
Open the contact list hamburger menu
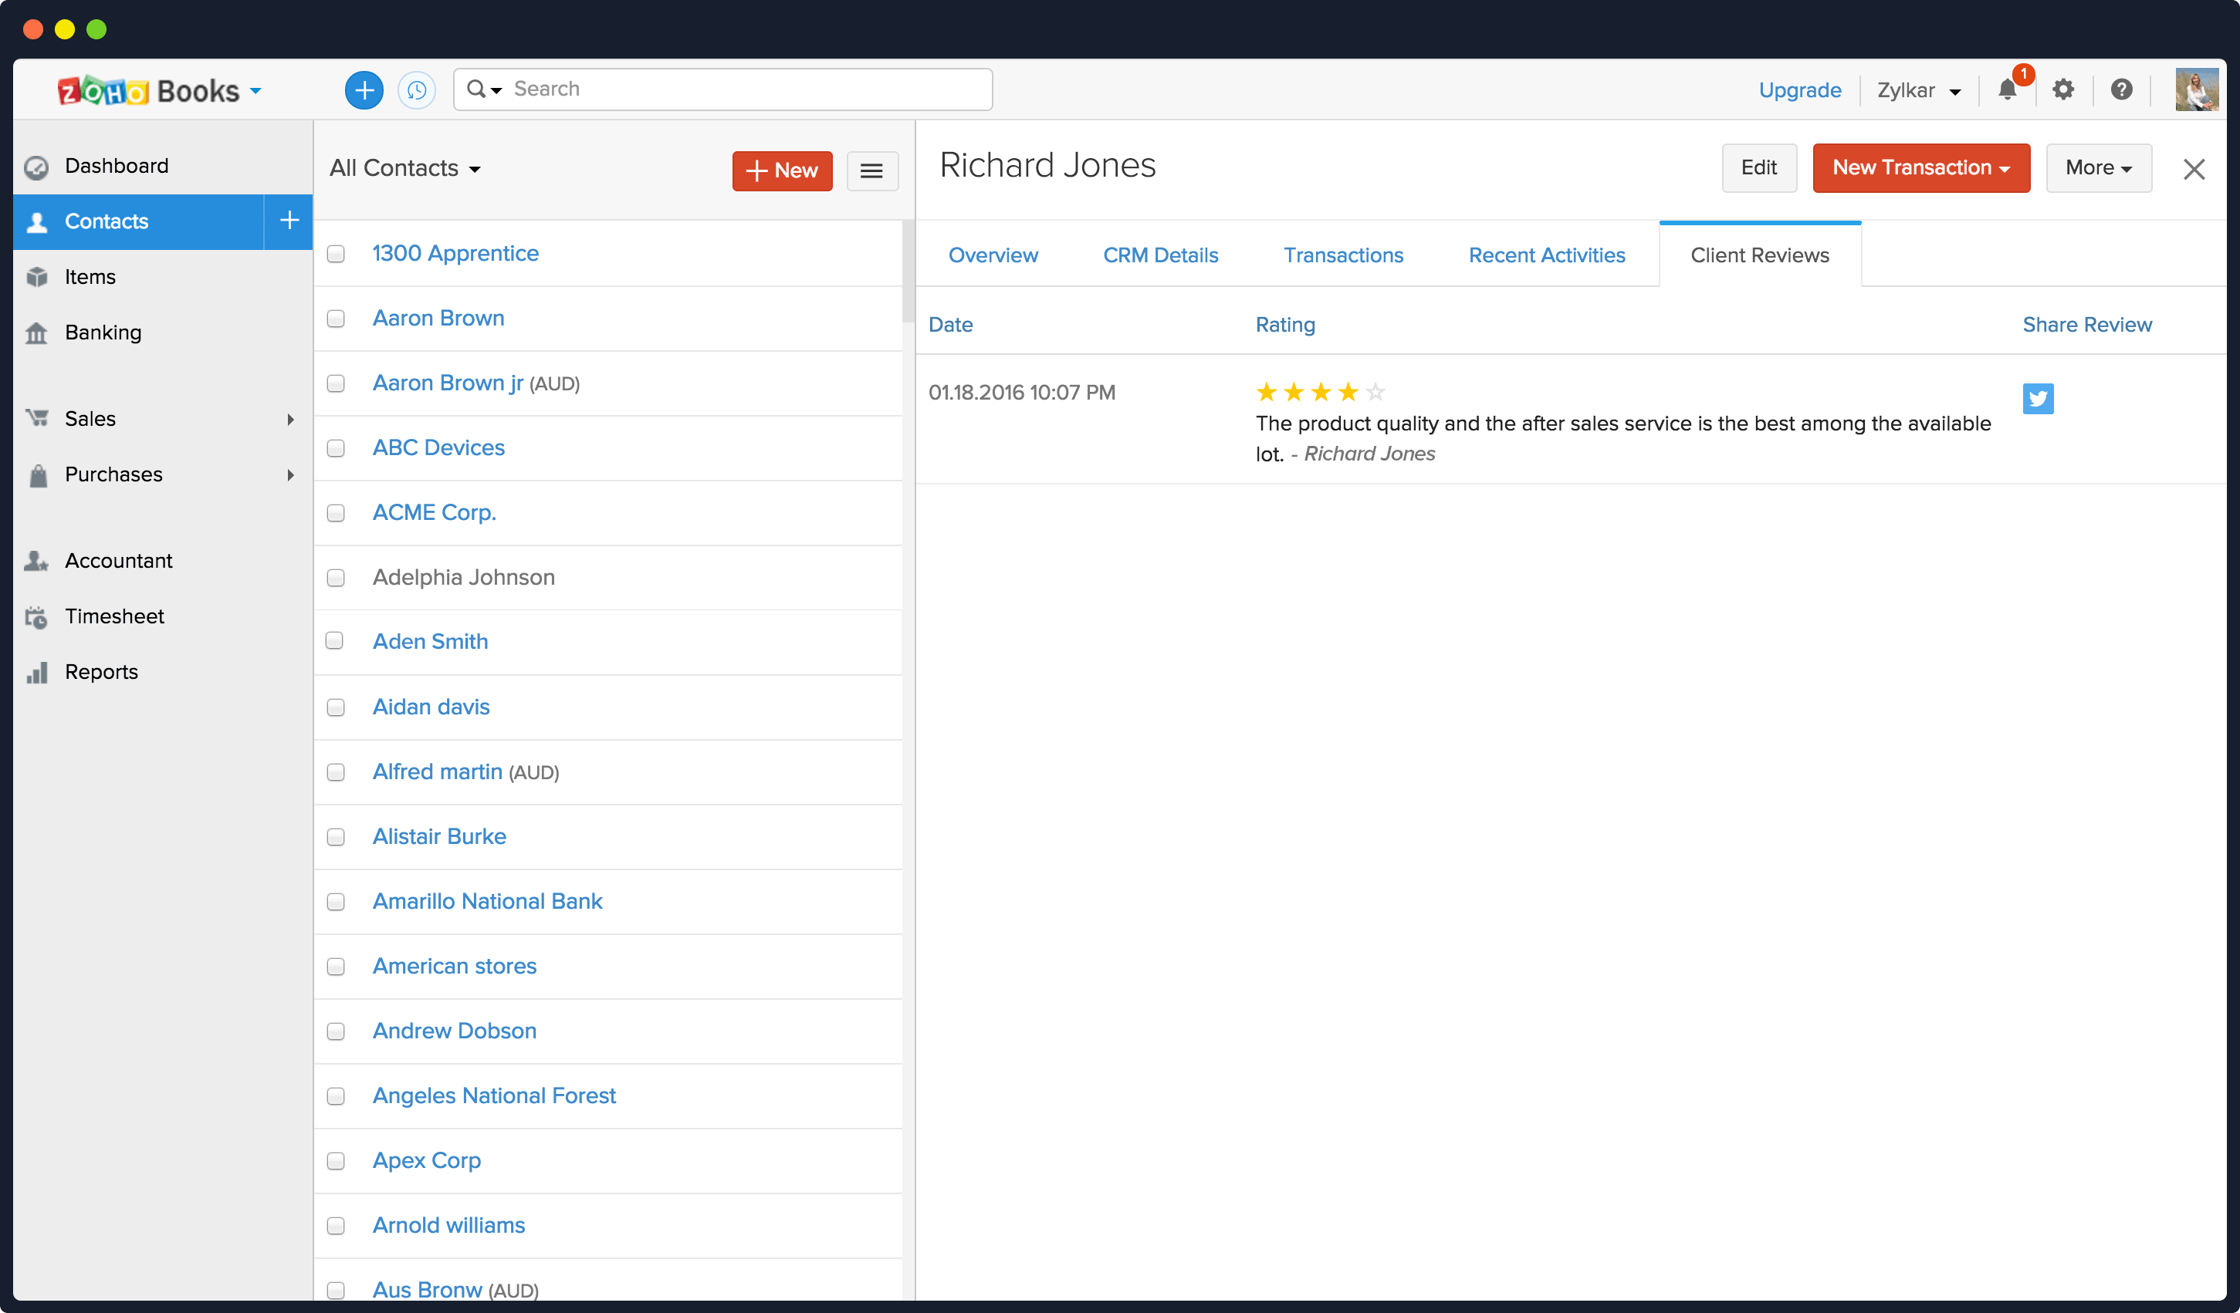tap(871, 170)
